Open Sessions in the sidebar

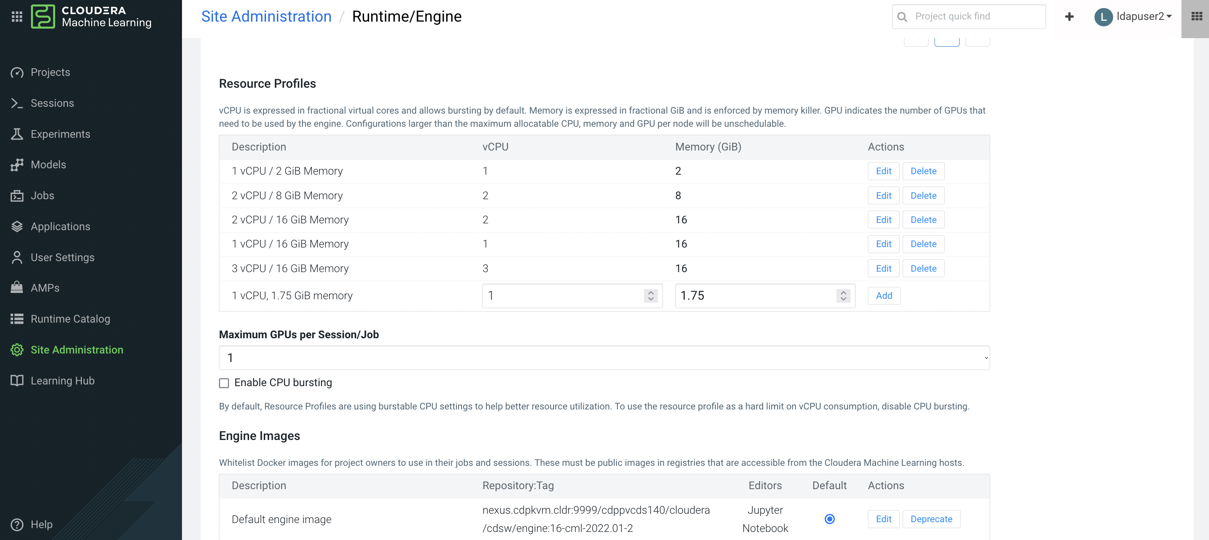click(x=52, y=103)
